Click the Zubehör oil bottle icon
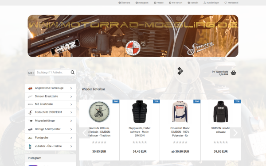Viewport: 266px width, 166px height. (30, 146)
